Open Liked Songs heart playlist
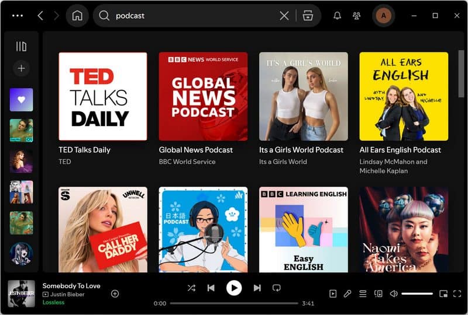Screen dimensions: 468x315 point(21,100)
